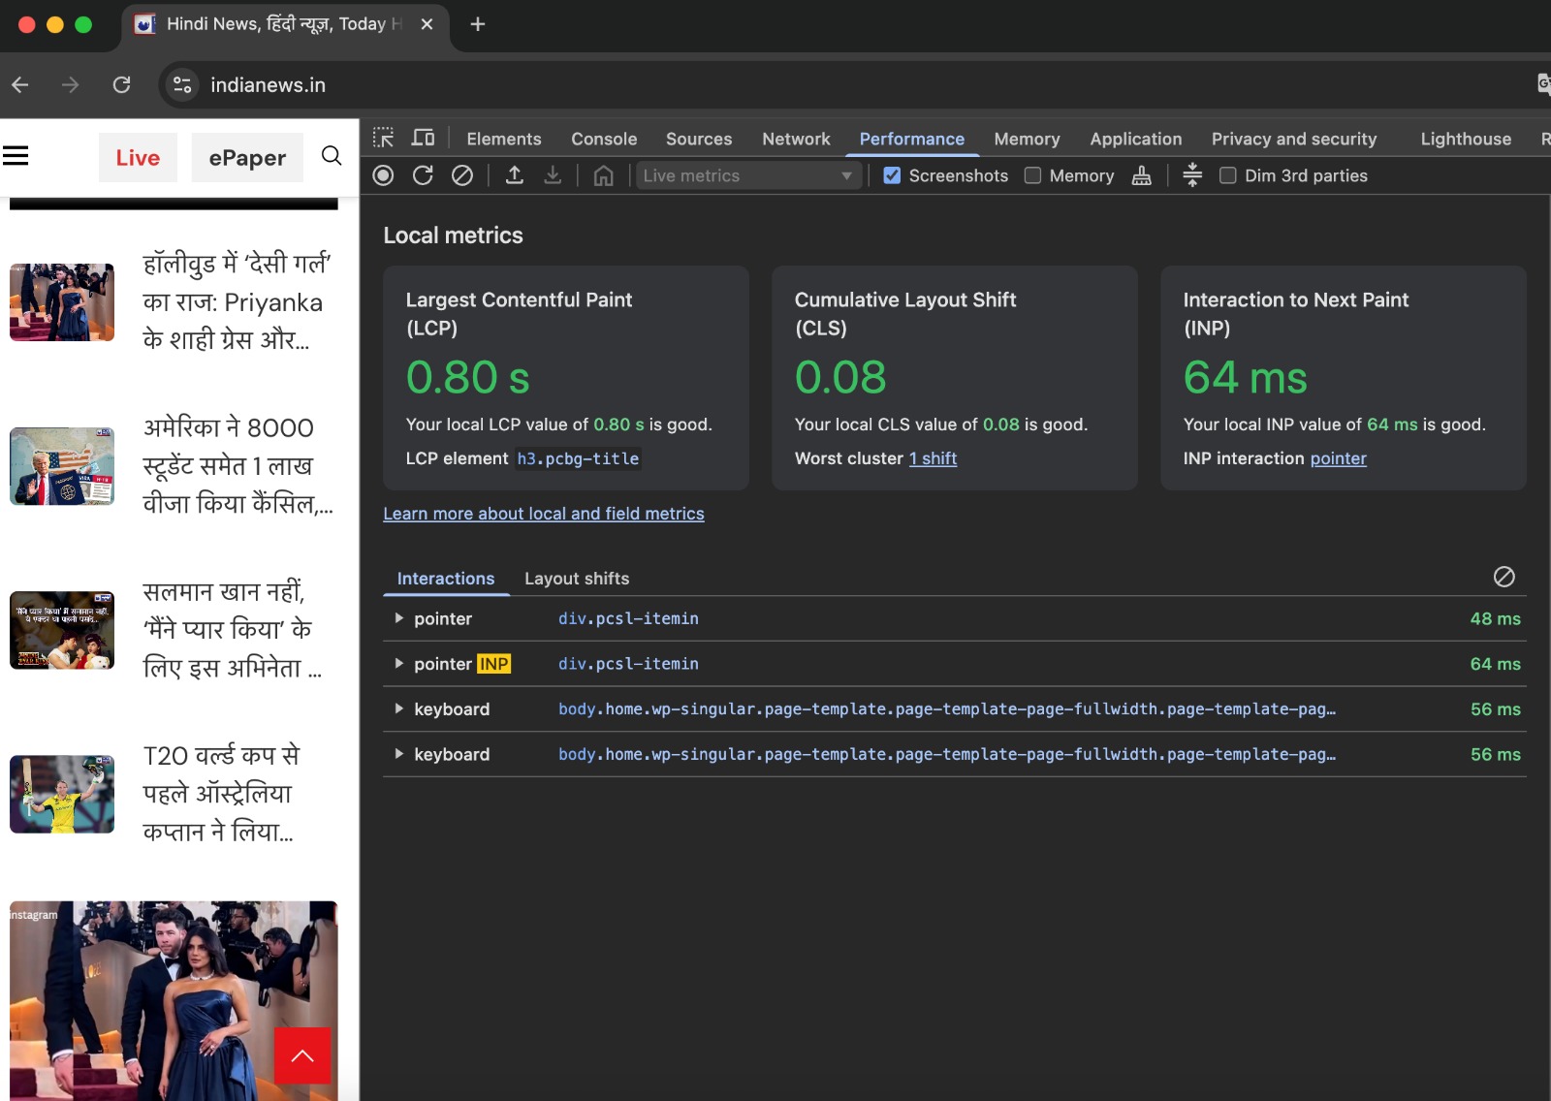Enable Dim 3rd parties checkbox
The width and height of the screenshot is (1551, 1101).
(x=1227, y=175)
